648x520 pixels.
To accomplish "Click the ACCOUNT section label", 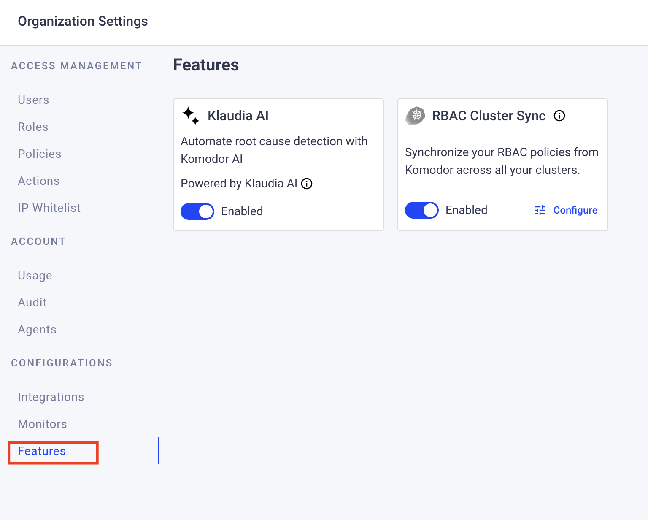I will (x=38, y=241).
